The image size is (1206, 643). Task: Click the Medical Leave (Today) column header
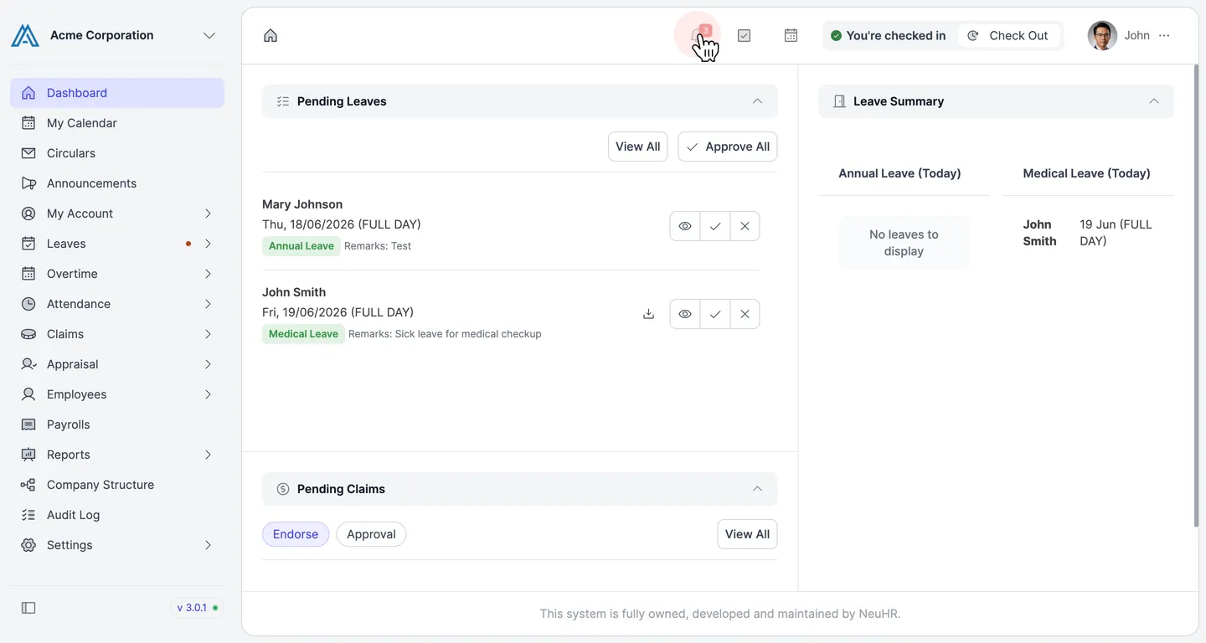point(1086,173)
